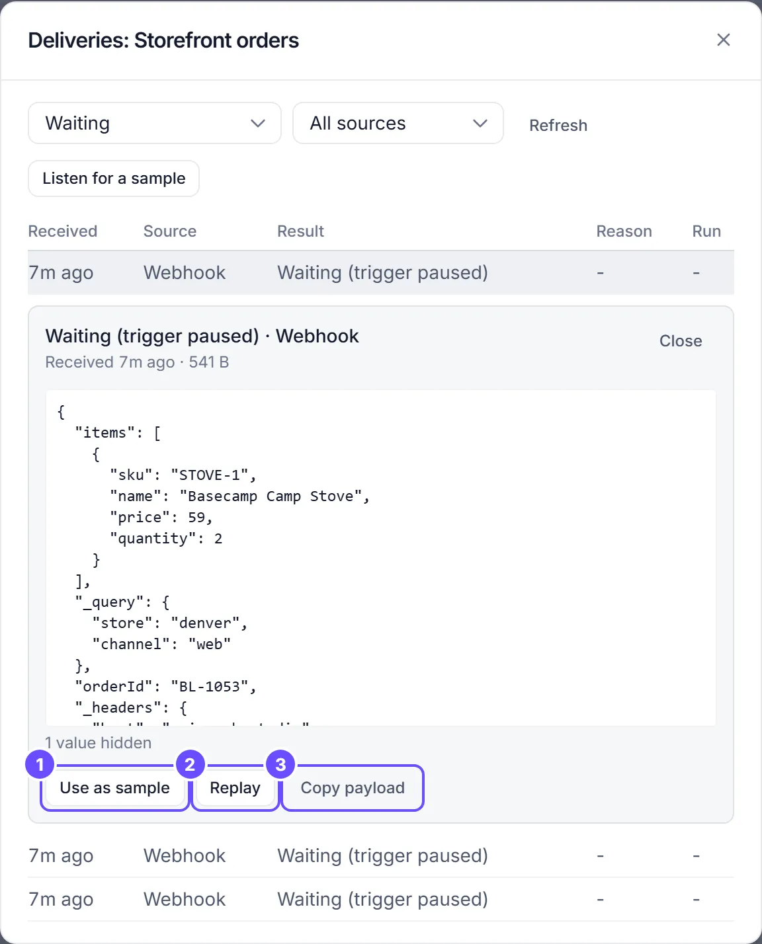Click the Reason column header
The height and width of the screenshot is (944, 762).
point(624,231)
